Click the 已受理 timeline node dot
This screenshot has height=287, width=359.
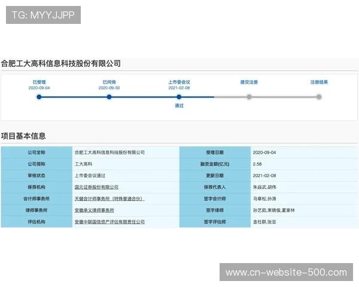[x=39, y=97]
